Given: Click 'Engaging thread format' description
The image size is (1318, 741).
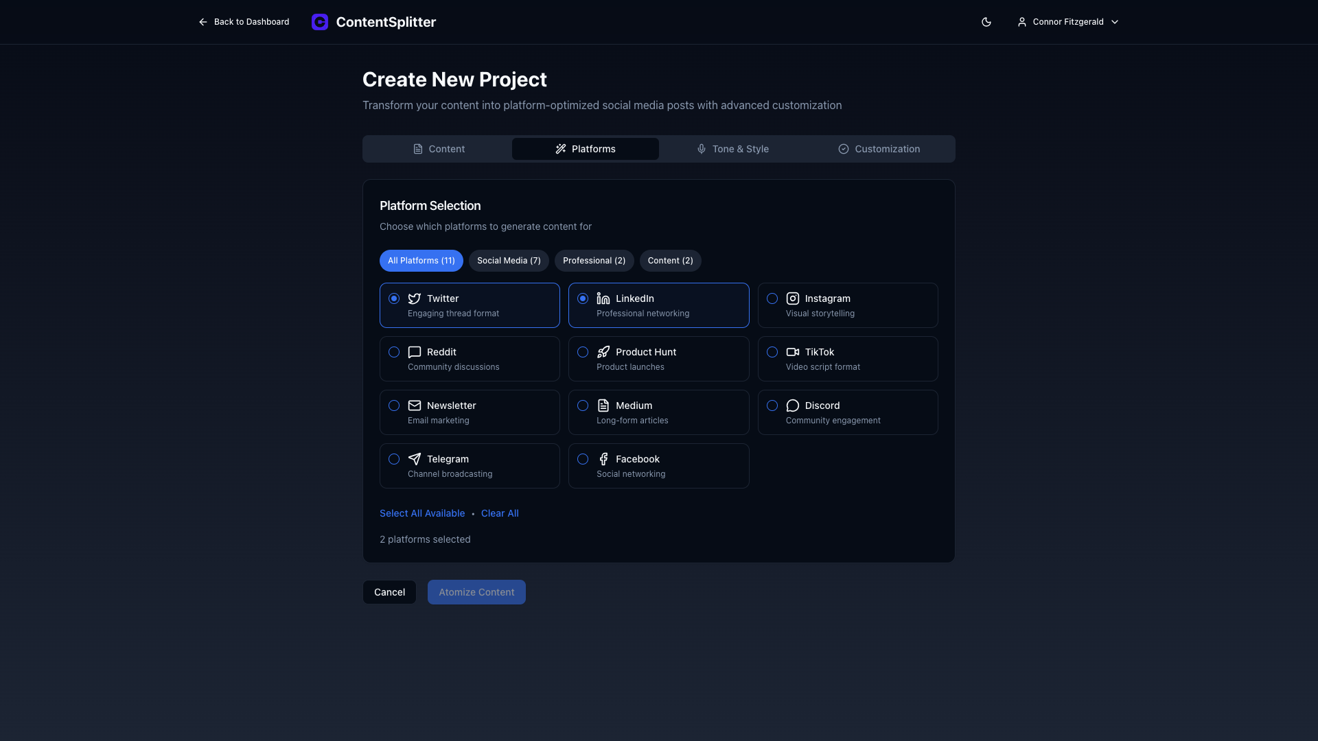Looking at the screenshot, I should 453,314.
